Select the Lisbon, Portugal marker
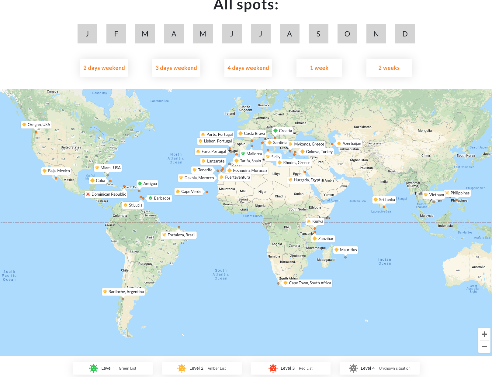 (215, 141)
